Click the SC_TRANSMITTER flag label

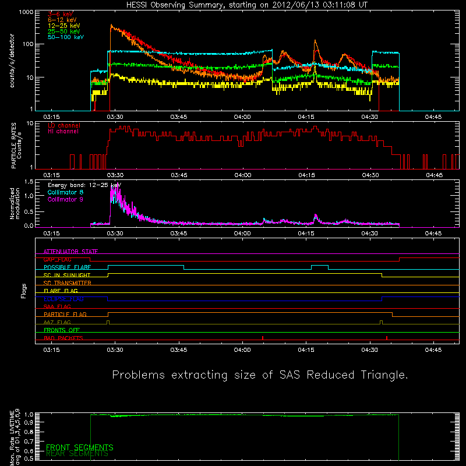tap(67, 283)
